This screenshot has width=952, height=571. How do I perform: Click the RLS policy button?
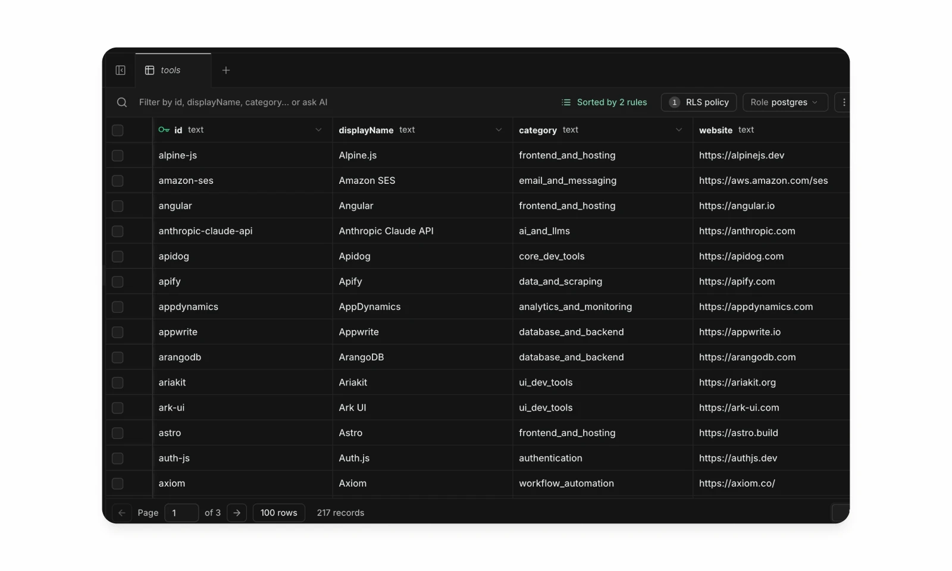(699, 102)
